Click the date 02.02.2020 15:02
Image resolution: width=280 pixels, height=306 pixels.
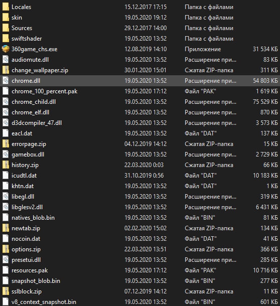point(146,228)
